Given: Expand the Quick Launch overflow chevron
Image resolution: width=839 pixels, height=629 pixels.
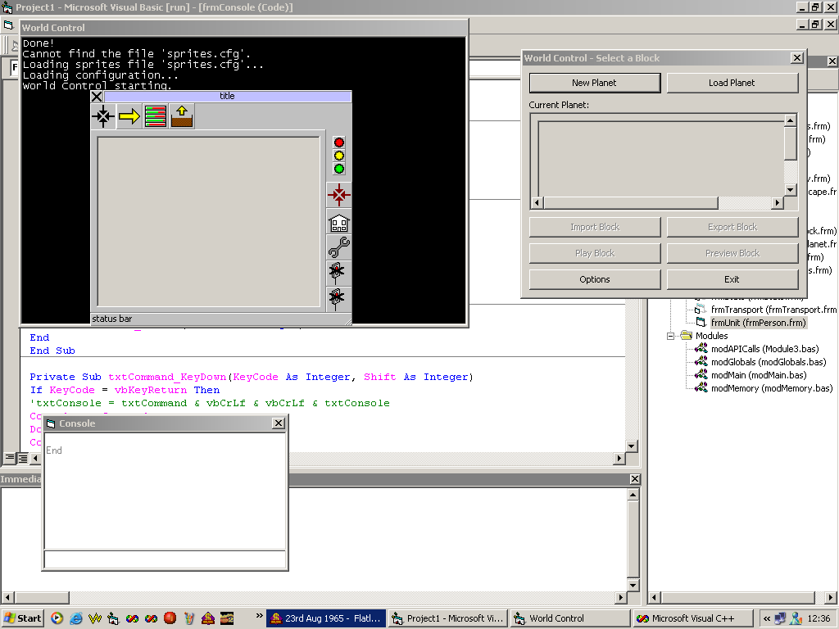Looking at the screenshot, I should tap(260, 616).
